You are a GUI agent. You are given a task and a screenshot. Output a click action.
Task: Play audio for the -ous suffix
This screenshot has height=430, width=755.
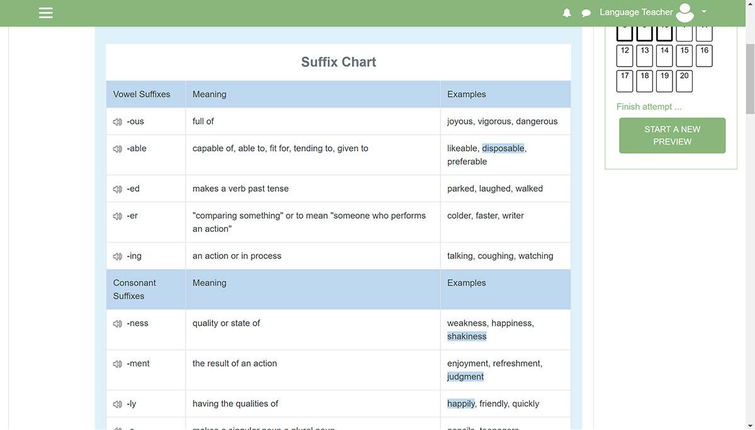coord(118,121)
